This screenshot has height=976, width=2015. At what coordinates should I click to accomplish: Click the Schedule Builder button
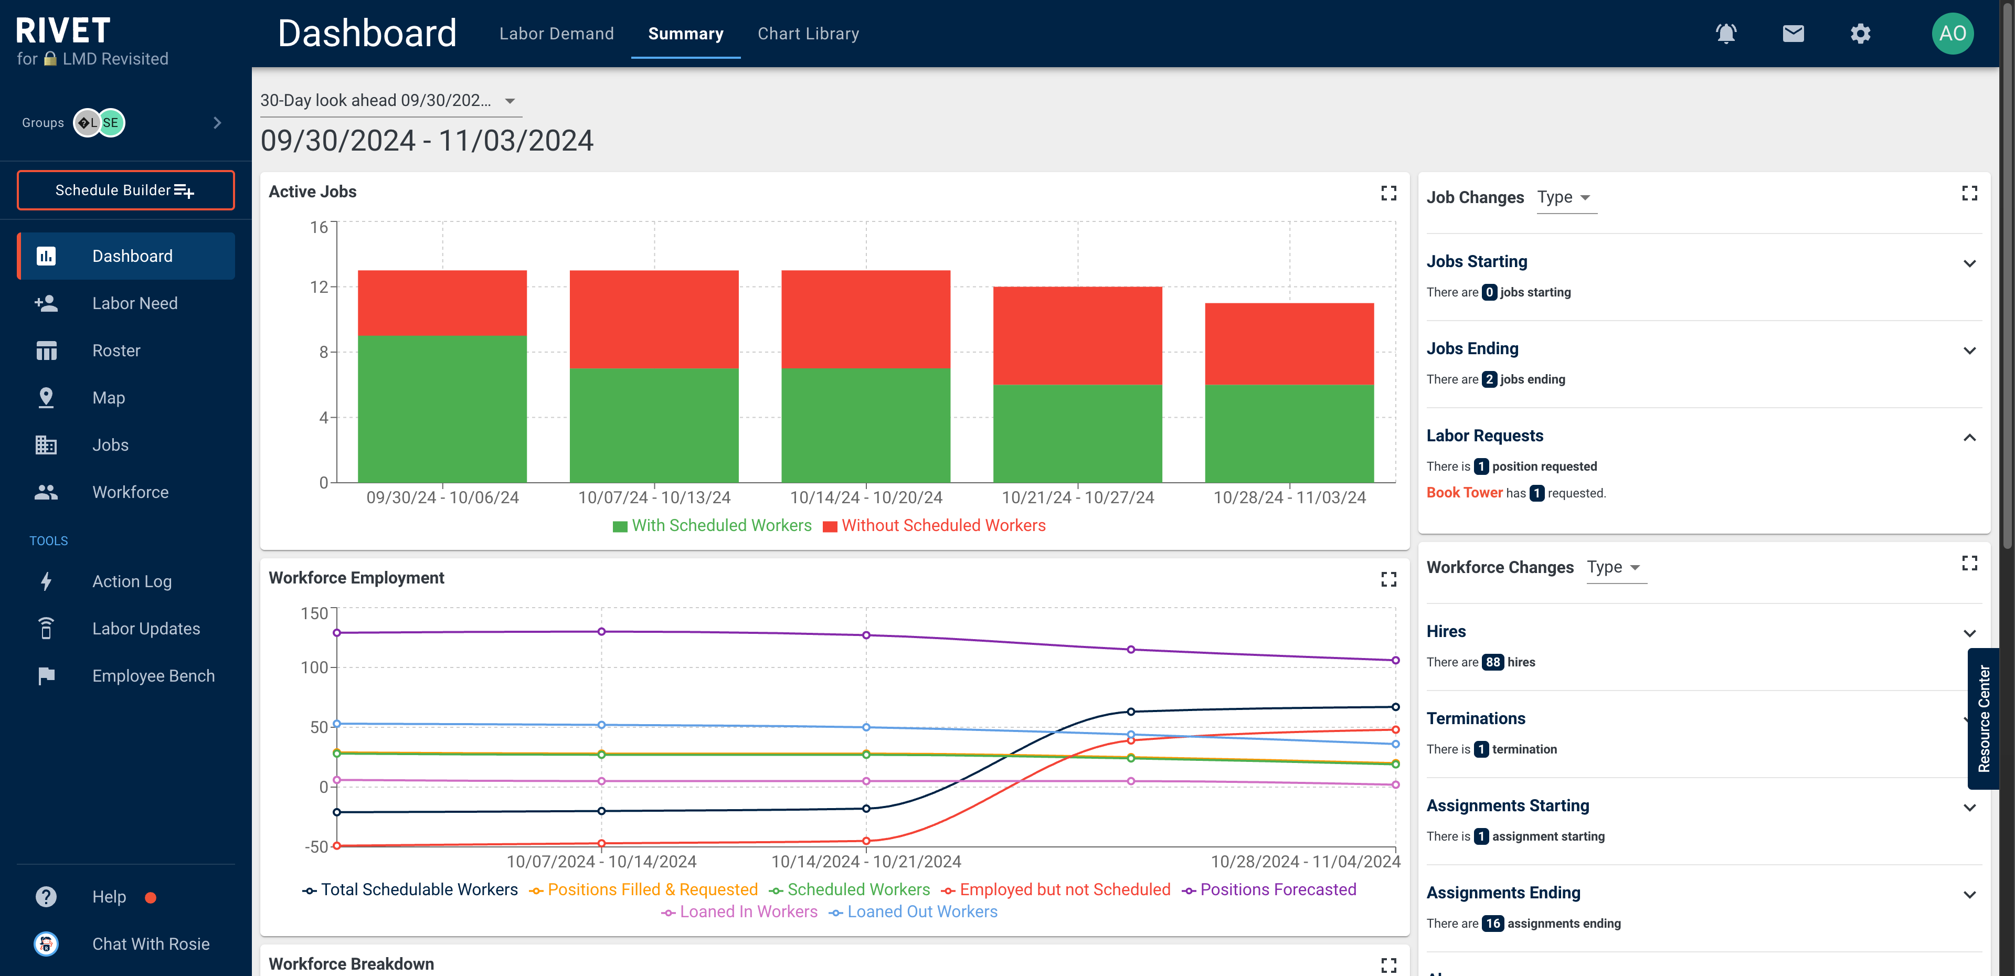coord(125,190)
